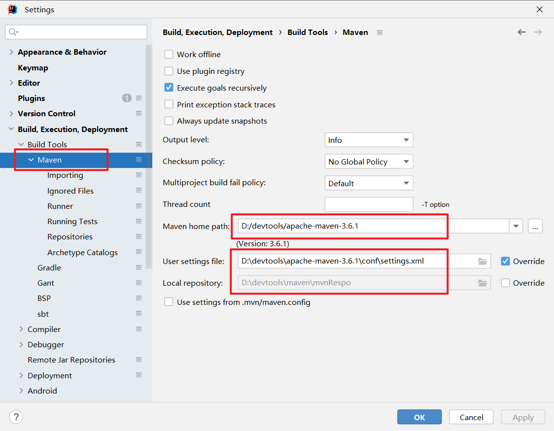This screenshot has width=554, height=431.
Task: Enable Use settings from .mvn/maven.config
Action: [x=169, y=302]
